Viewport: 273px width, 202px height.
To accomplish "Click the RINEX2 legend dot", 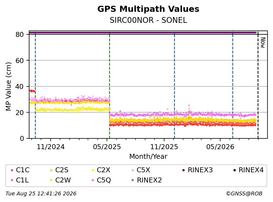I will [133, 180].
